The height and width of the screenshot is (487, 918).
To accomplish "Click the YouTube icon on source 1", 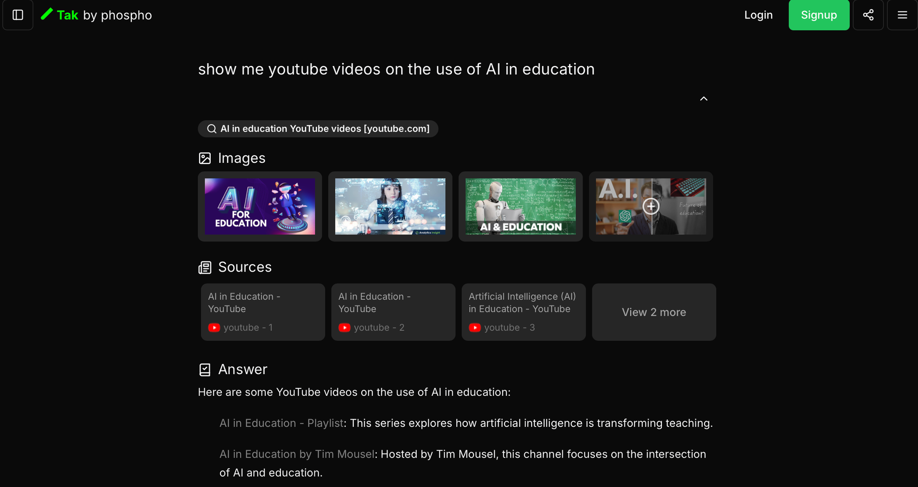I will point(214,327).
